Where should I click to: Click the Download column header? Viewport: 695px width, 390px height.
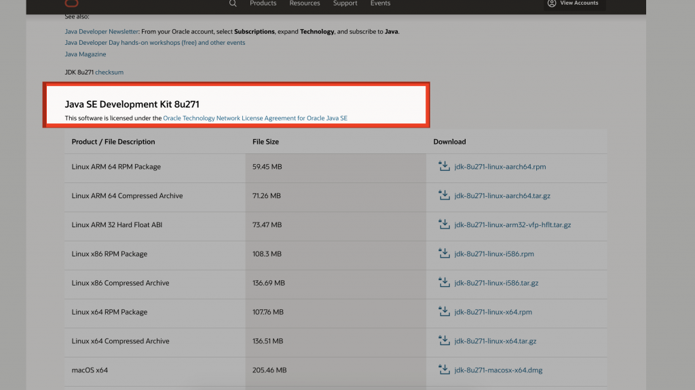pyautogui.click(x=449, y=142)
